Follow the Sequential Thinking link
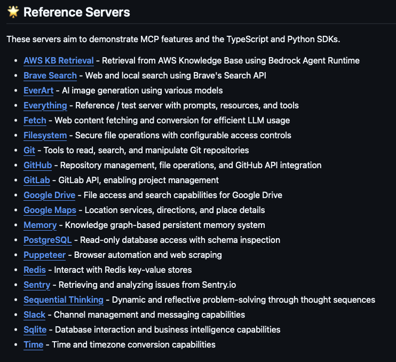This screenshot has height=362, width=396. tap(64, 300)
